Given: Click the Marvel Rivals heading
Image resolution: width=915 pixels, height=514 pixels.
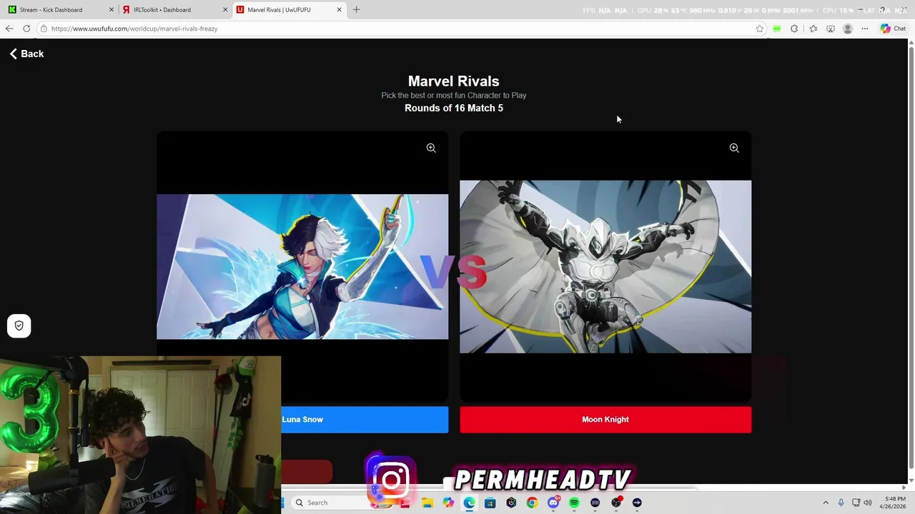Looking at the screenshot, I should (x=454, y=81).
